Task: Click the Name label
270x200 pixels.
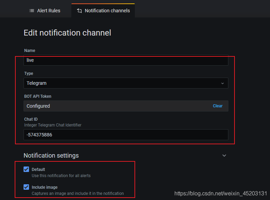Action: coord(30,51)
